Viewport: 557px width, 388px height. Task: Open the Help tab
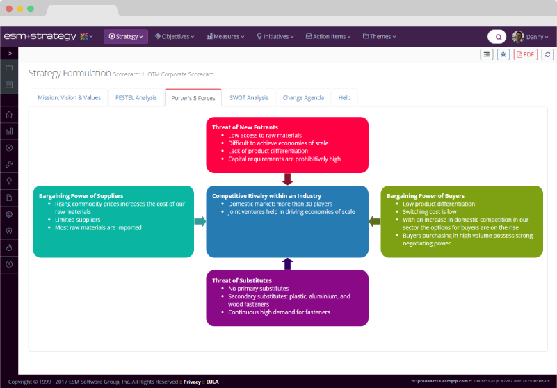(x=345, y=98)
